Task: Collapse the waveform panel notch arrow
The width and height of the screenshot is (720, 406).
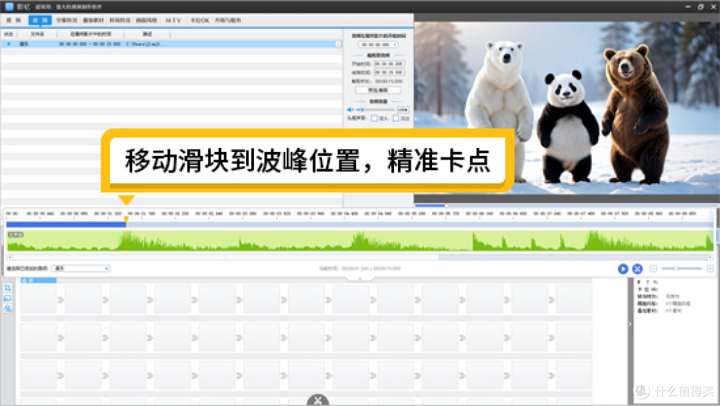Action: [359, 278]
